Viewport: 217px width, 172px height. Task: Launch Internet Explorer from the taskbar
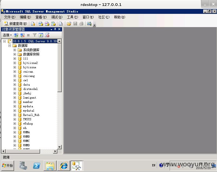(x=64, y=165)
